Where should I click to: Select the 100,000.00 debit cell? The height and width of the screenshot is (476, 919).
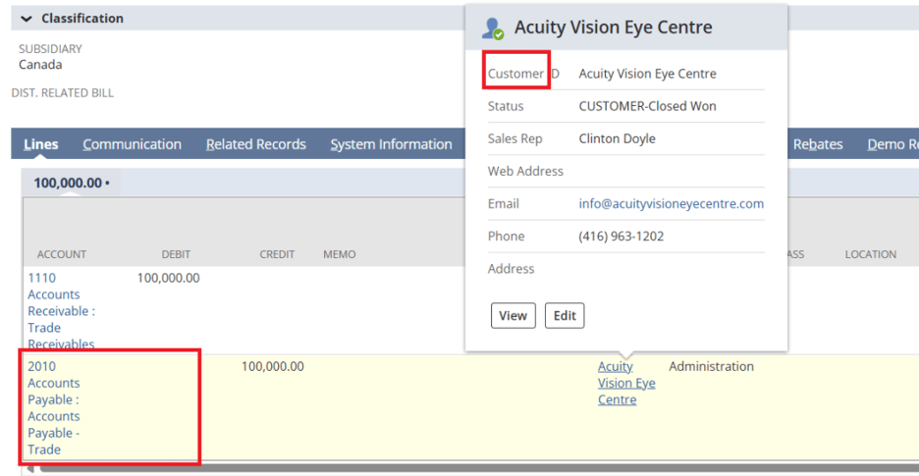pos(168,278)
